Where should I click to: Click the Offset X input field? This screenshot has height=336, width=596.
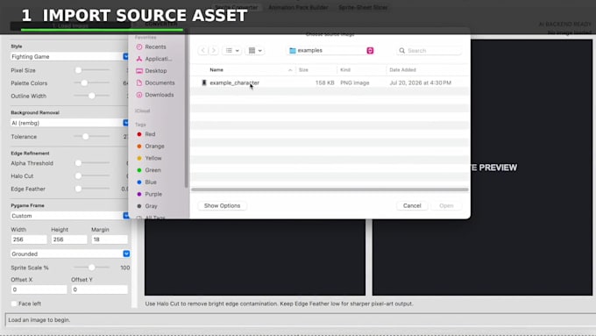pyautogui.click(x=39, y=290)
